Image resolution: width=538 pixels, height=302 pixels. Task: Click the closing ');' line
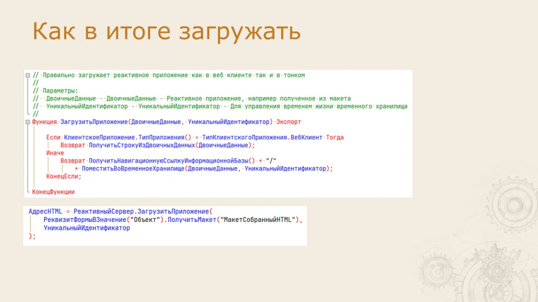click(x=32, y=236)
